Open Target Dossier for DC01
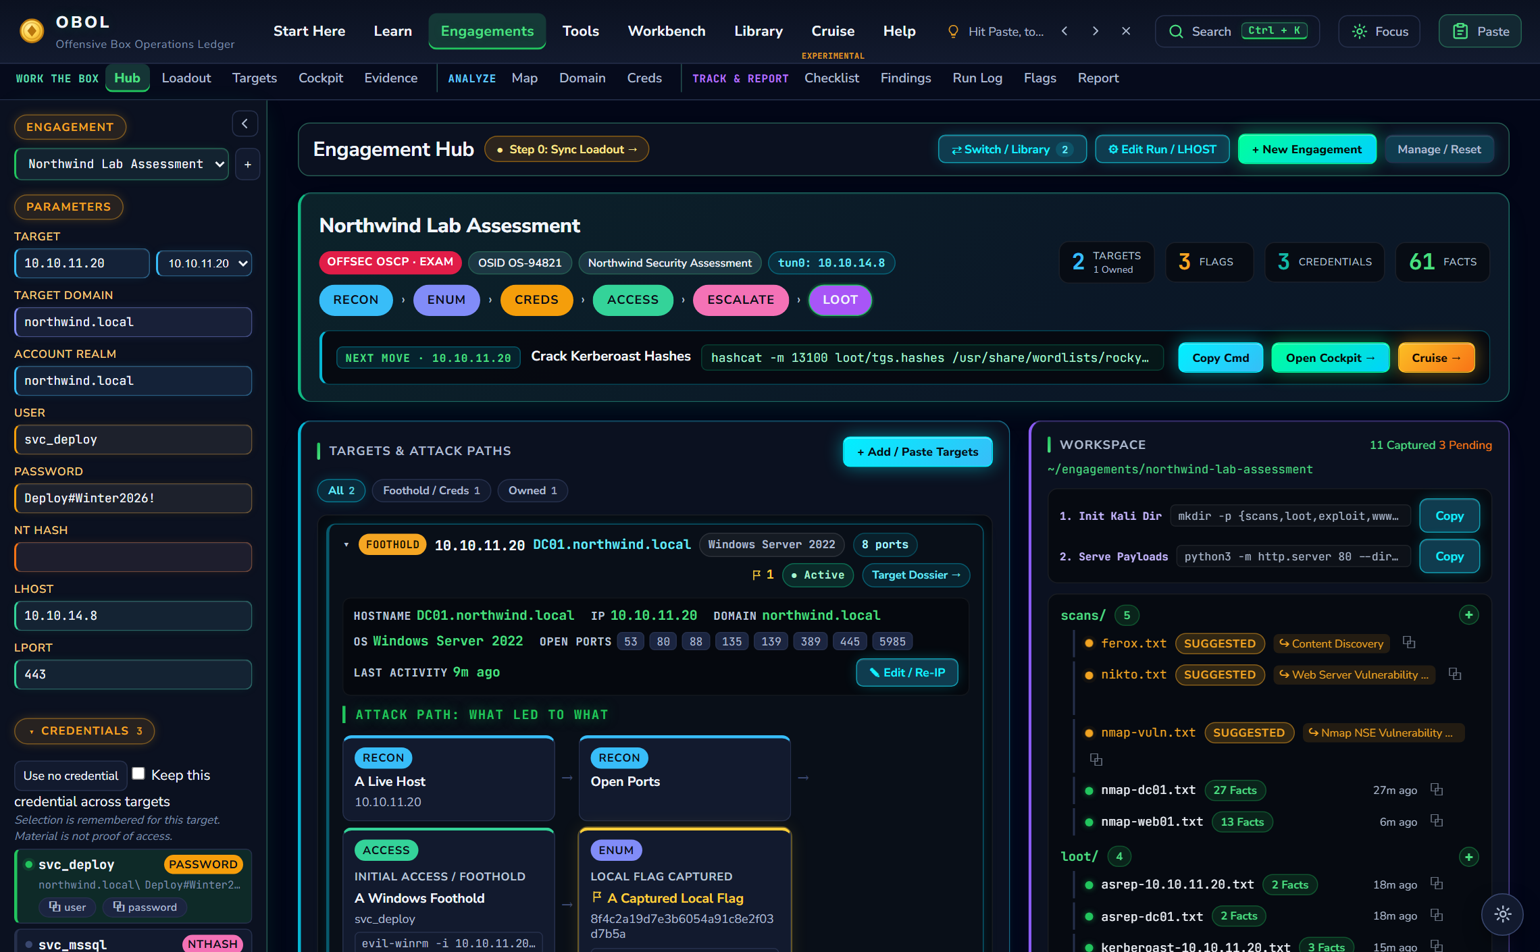The width and height of the screenshot is (1540, 952). click(x=916, y=575)
